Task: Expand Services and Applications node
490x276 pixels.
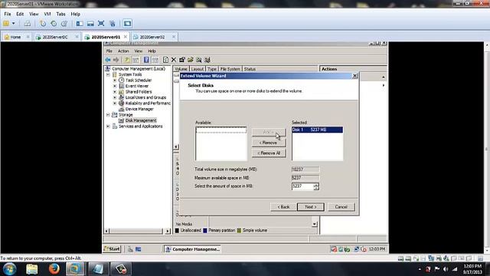Action: click(108, 127)
